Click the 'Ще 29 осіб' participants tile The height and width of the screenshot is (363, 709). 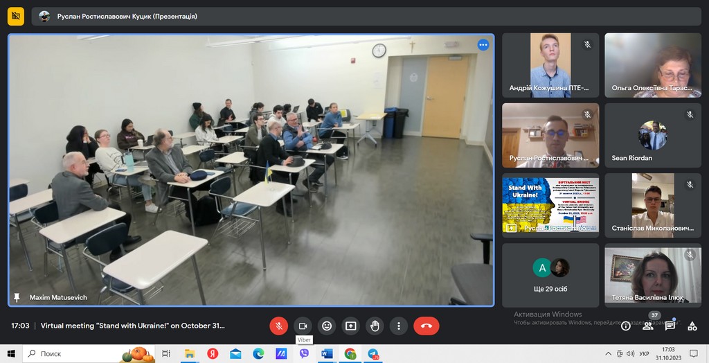[x=550, y=275]
